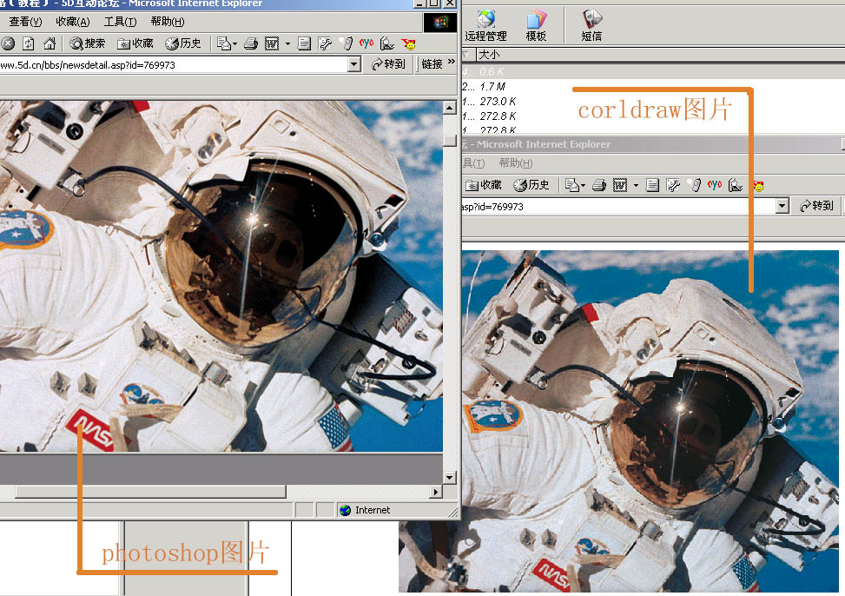The width and height of the screenshot is (845, 596).
Task: Click the Internet zone indicator in the status bar
Action: click(365, 510)
